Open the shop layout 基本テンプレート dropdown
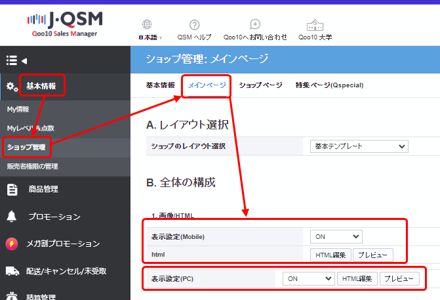This screenshot has width=440, height=300. coord(358,146)
